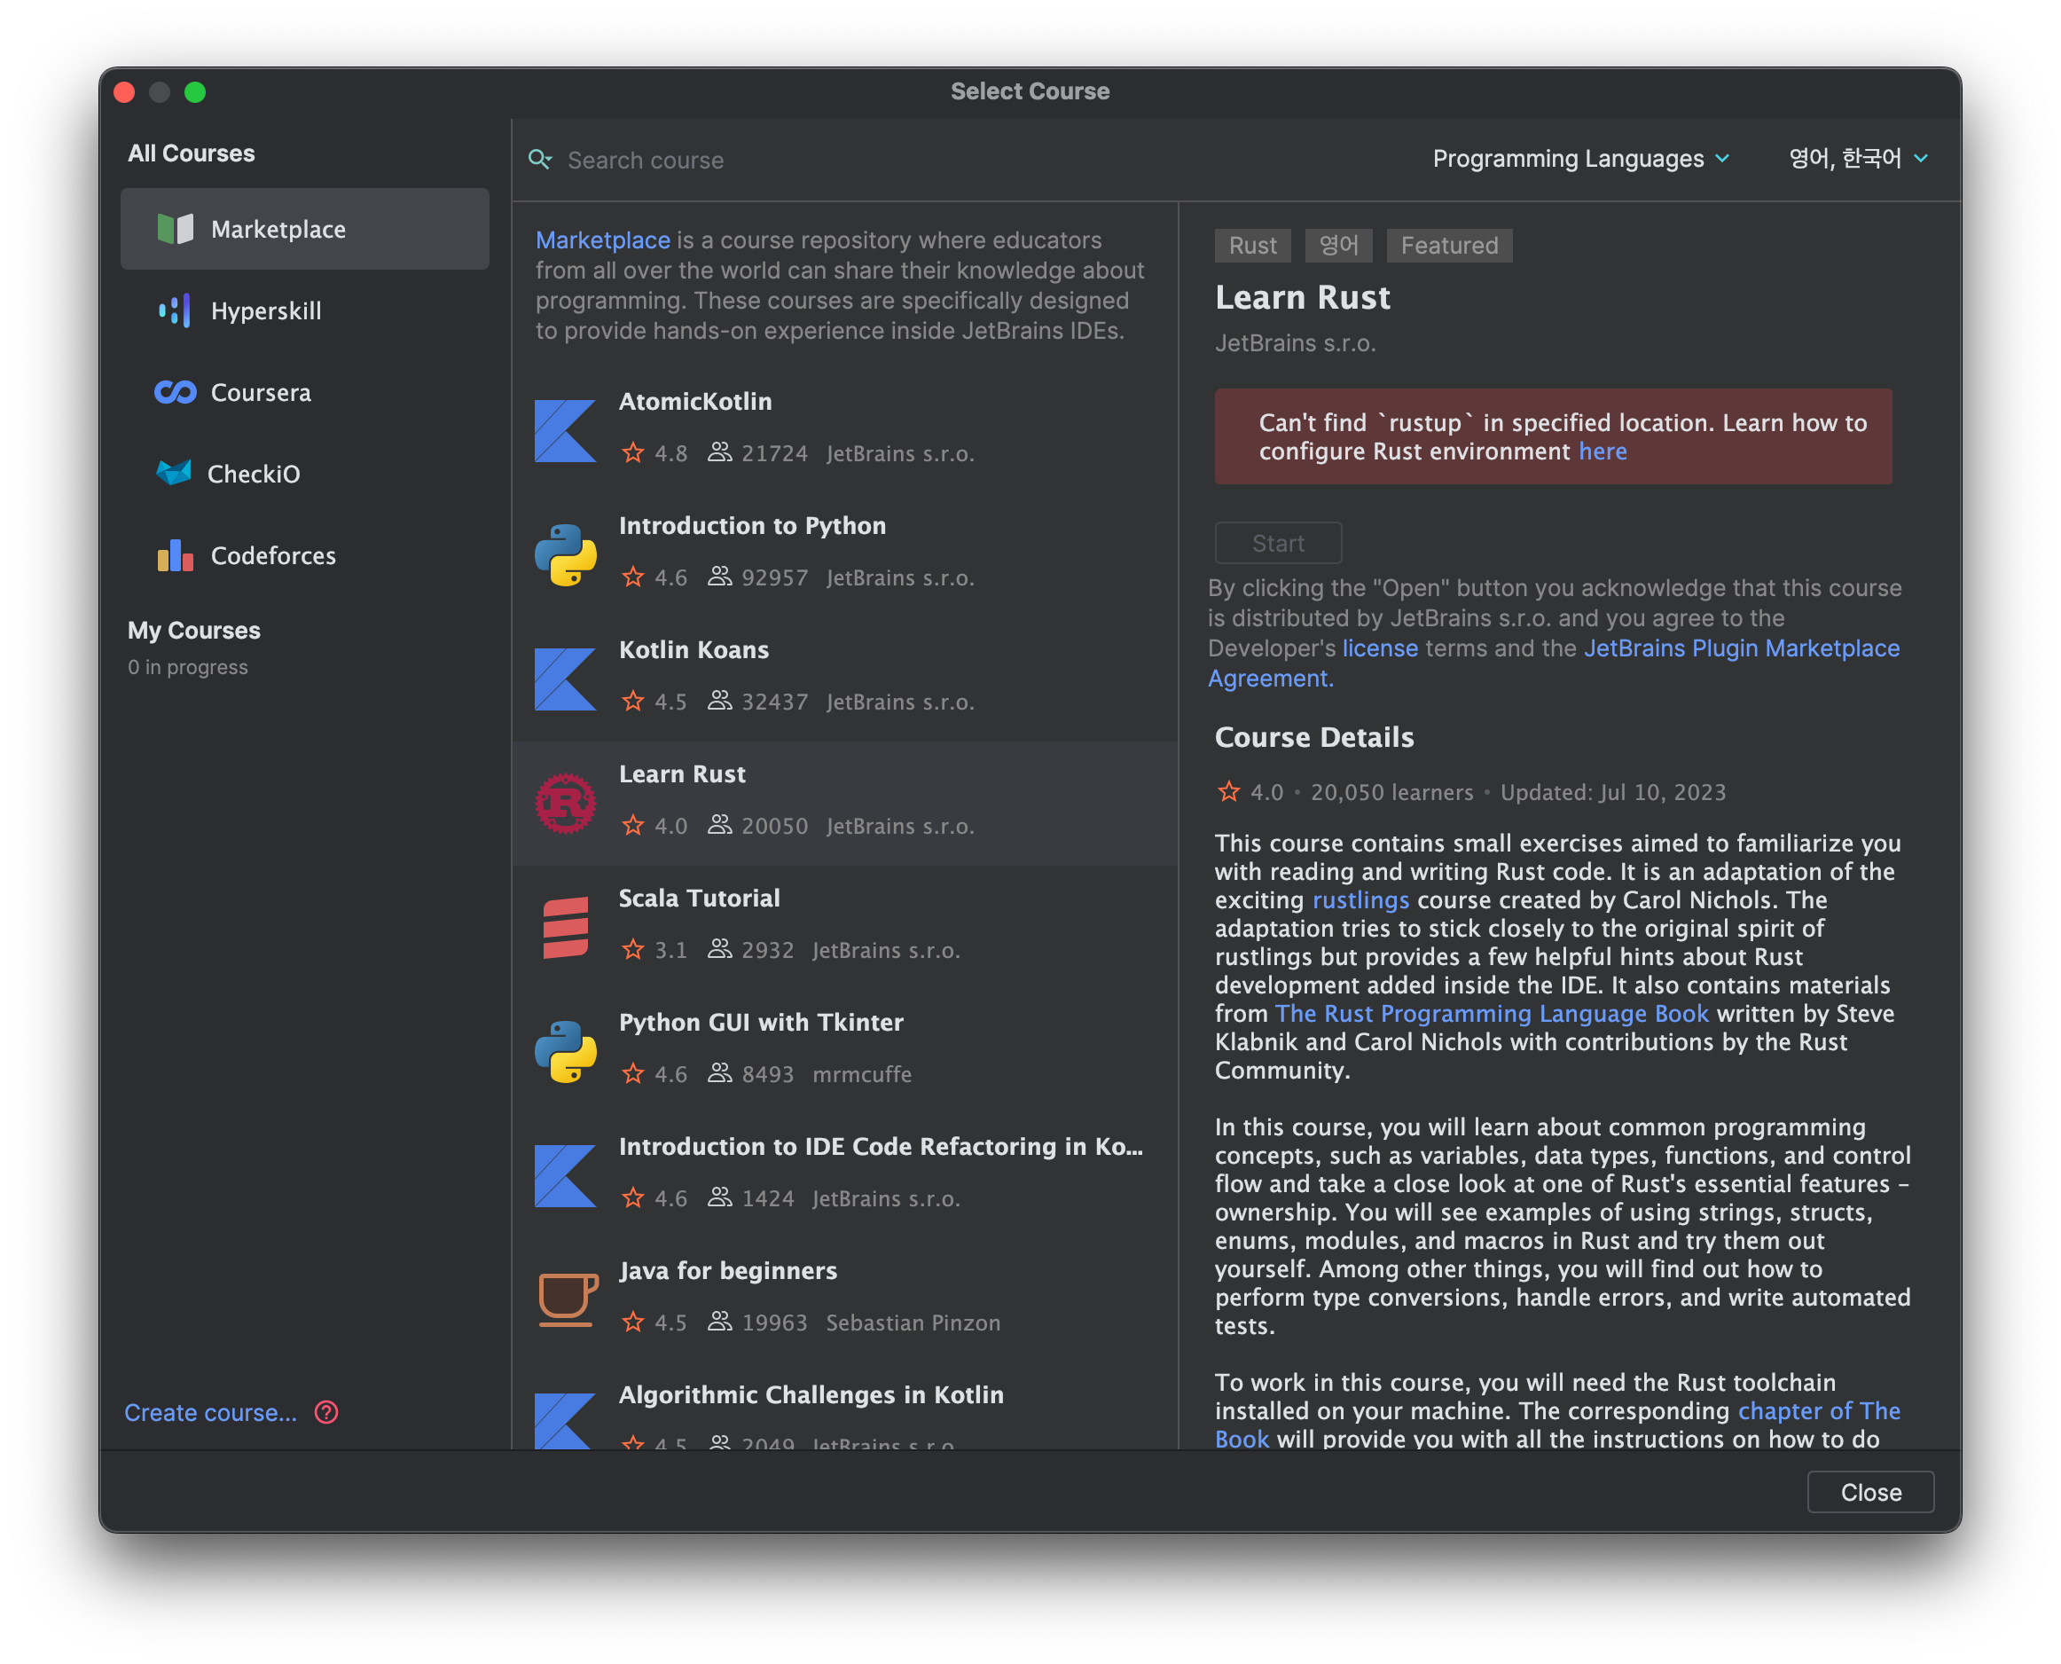Click the 'here' Rust environment link
This screenshot has width=2061, height=1664.
pos(1602,451)
